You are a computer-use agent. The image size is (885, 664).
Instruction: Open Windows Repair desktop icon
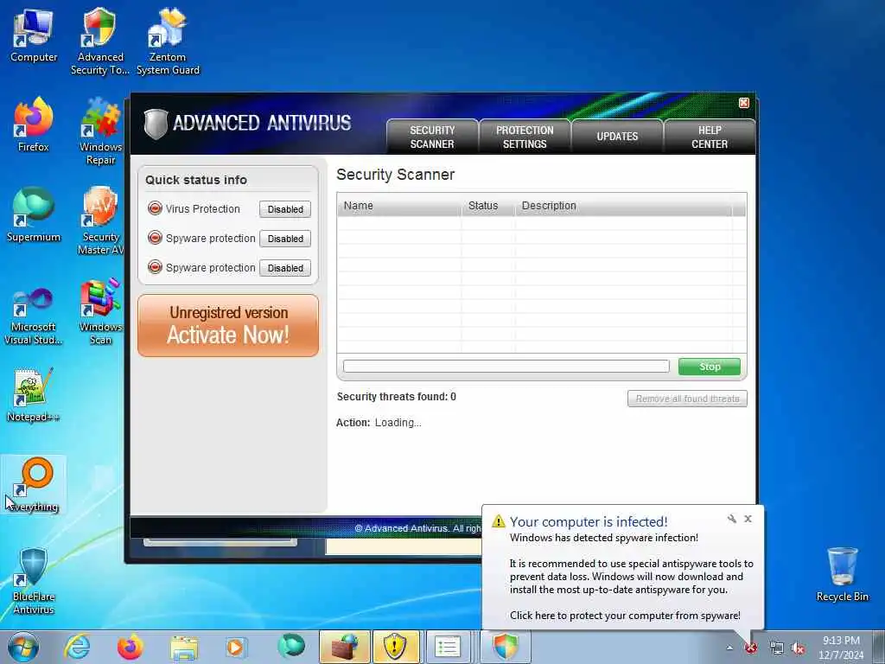tap(100, 131)
